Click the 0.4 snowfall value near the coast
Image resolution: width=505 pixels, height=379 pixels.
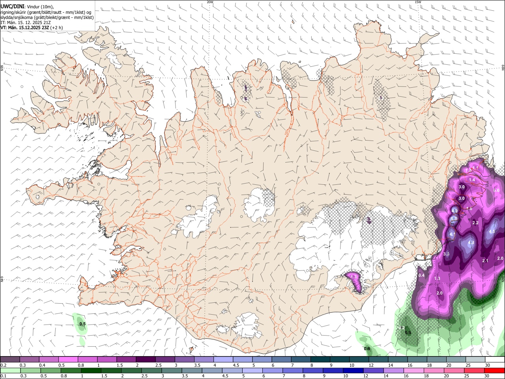point(421,275)
